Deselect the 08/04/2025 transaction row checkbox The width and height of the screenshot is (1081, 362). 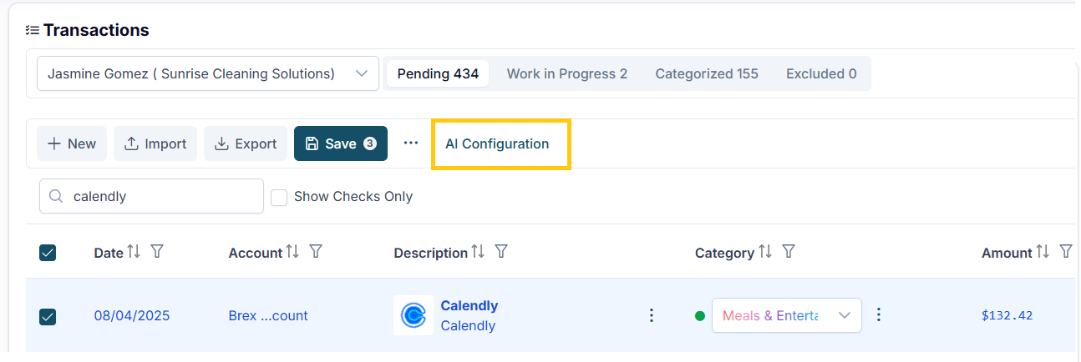coord(48,316)
